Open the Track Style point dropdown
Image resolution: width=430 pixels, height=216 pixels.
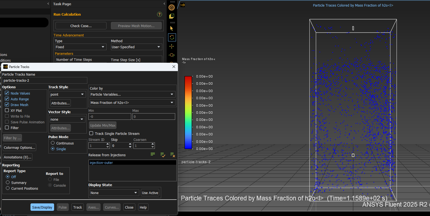coord(67,94)
